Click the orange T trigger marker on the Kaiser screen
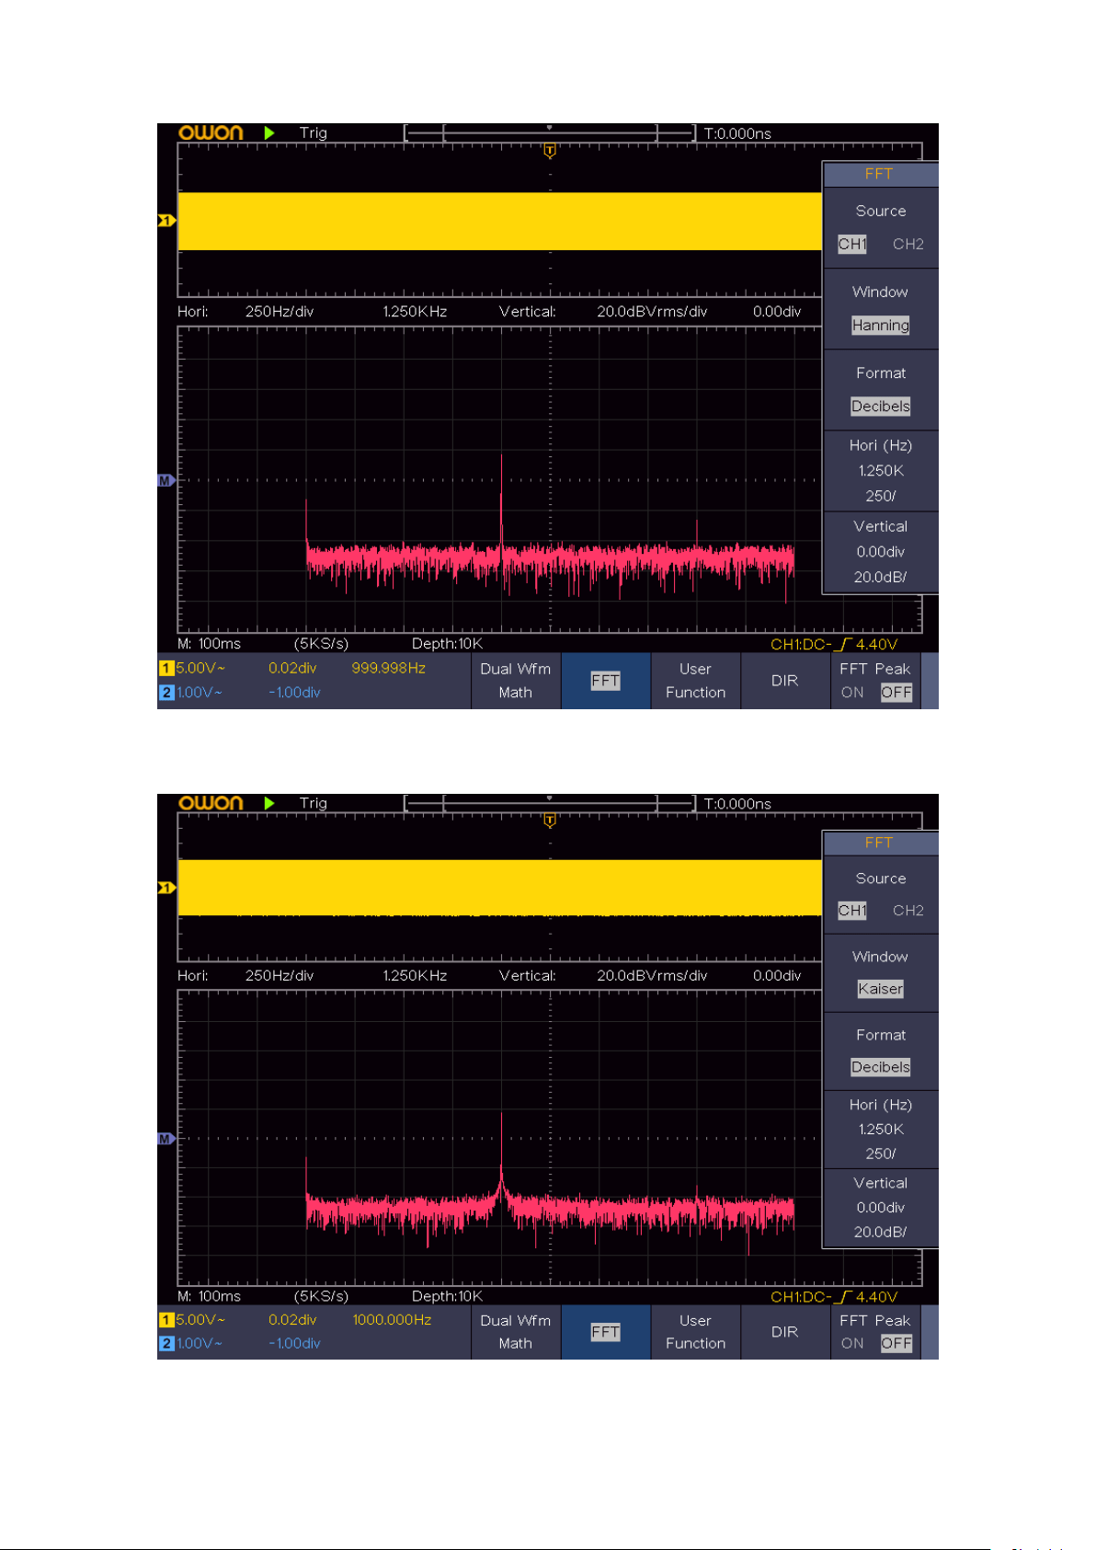The image size is (1096, 1550). point(550,821)
